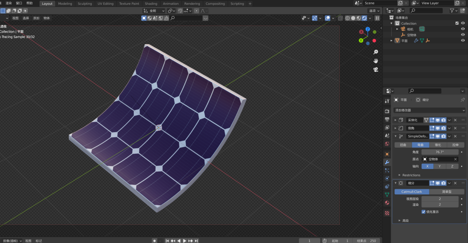Image resolution: width=468 pixels, height=243 pixels.
Task: Click the camera view icon in viewport
Action: tap(376, 69)
